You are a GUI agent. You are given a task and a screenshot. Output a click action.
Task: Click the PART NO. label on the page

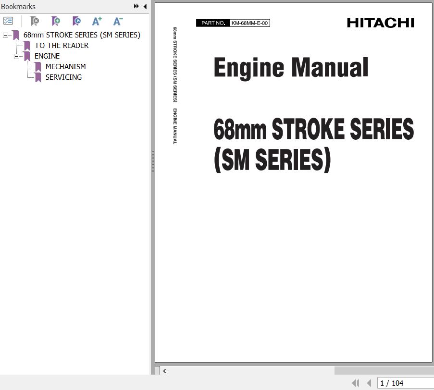point(213,23)
